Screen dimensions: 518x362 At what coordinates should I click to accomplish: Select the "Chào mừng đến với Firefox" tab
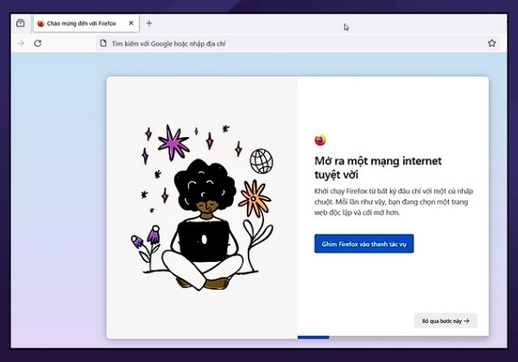click(x=86, y=23)
